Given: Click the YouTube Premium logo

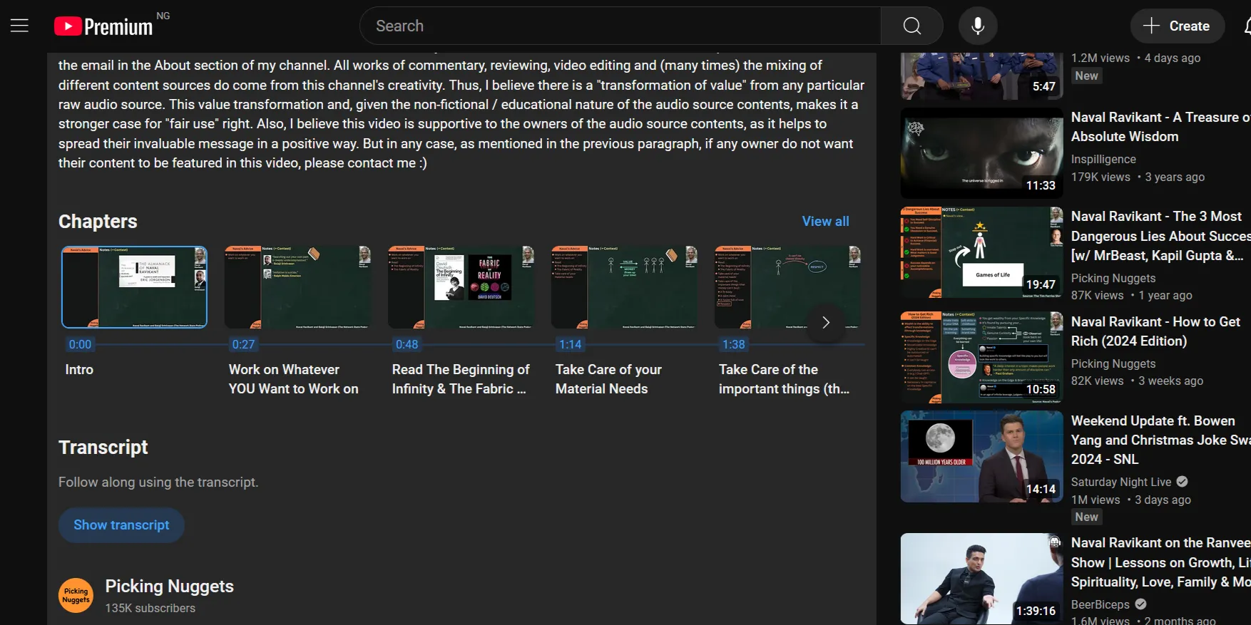Looking at the screenshot, I should pyautogui.click(x=104, y=26).
